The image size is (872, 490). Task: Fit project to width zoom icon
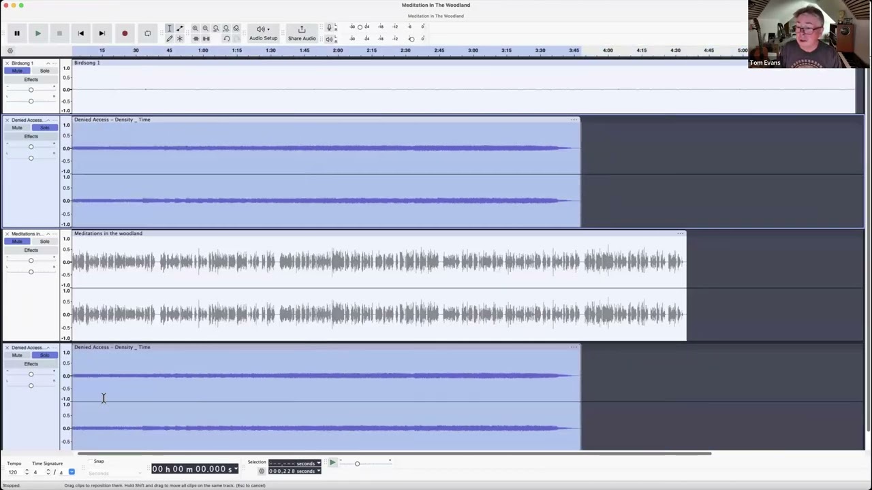coord(226,28)
